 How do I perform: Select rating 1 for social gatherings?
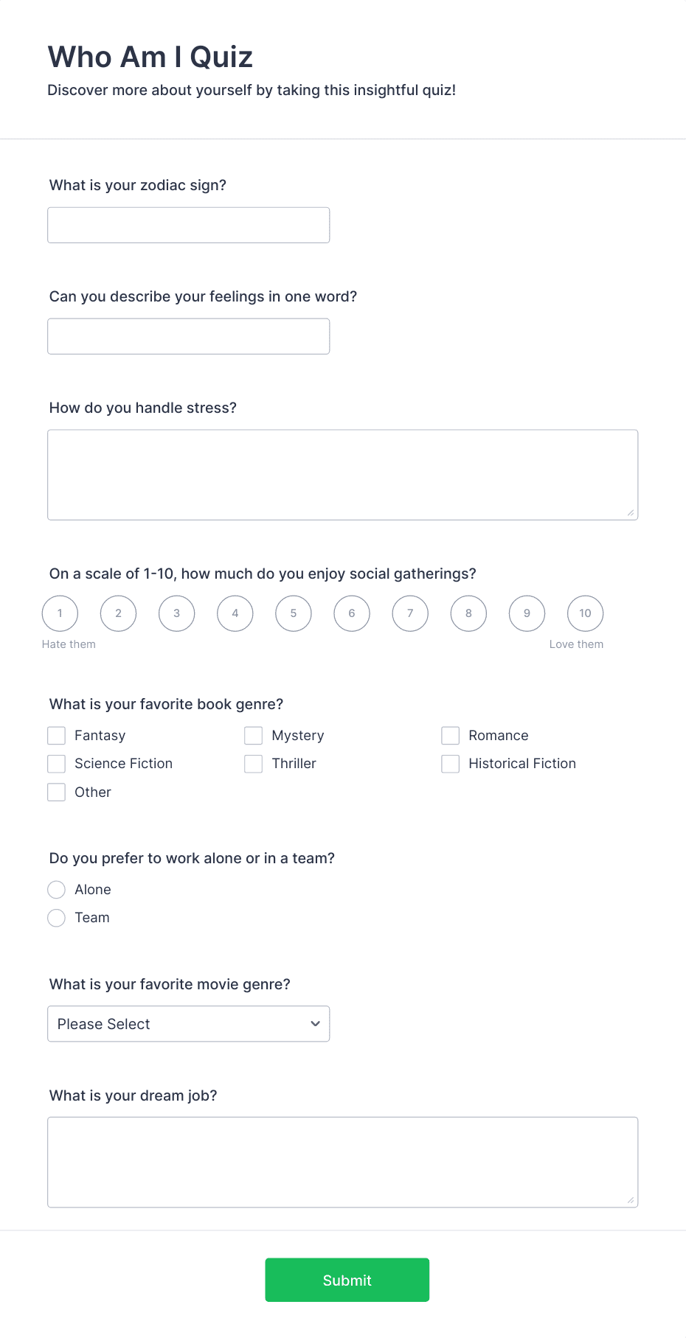tap(60, 613)
